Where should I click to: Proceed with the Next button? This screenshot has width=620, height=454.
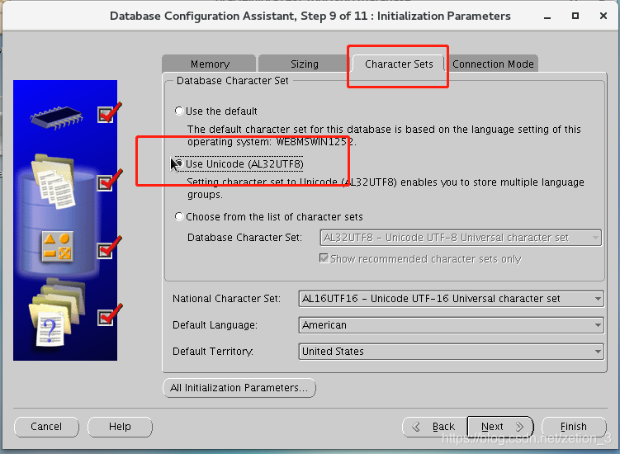[x=500, y=427]
